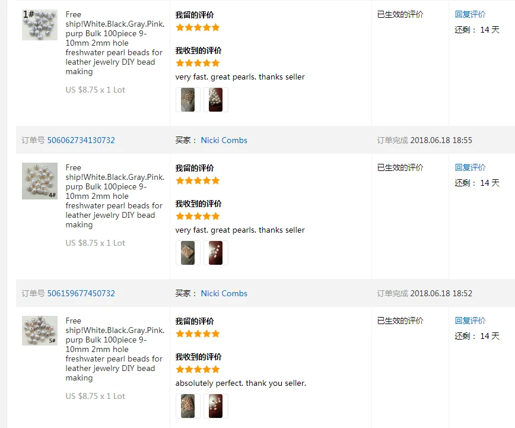Click 回复评价 for the 4# pearl review

coord(470,167)
